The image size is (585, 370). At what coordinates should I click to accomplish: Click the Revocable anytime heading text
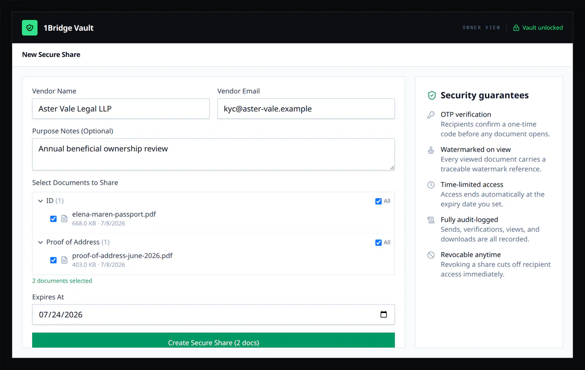[471, 255]
